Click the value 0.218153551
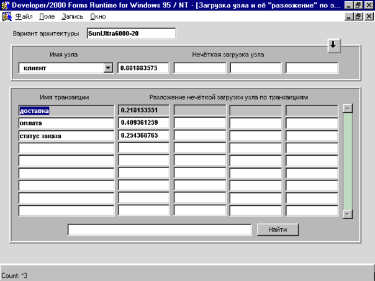The width and height of the screenshot is (375, 281). click(x=143, y=110)
